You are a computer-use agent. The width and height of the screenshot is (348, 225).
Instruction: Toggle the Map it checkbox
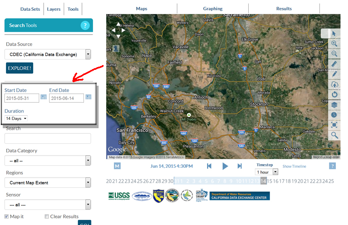pyautogui.click(x=7, y=216)
